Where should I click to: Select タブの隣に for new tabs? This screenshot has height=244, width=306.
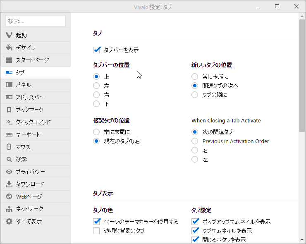tap(195, 95)
